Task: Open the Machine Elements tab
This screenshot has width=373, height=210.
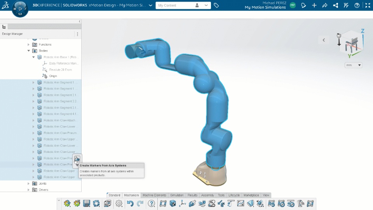Action: pyautogui.click(x=154, y=195)
